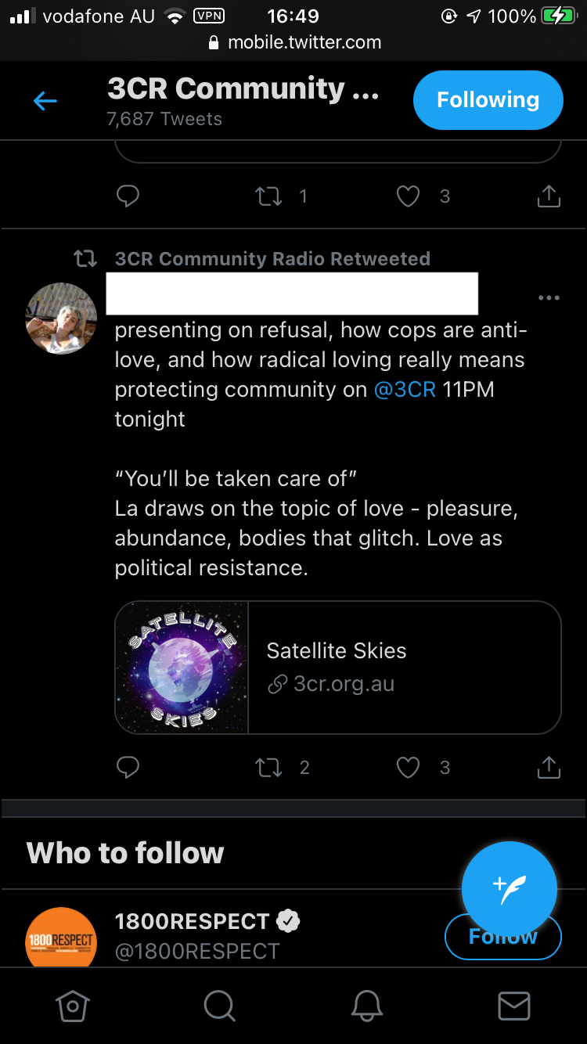Click the @3CR mention link
The height and width of the screenshot is (1044, 587).
pos(405,390)
